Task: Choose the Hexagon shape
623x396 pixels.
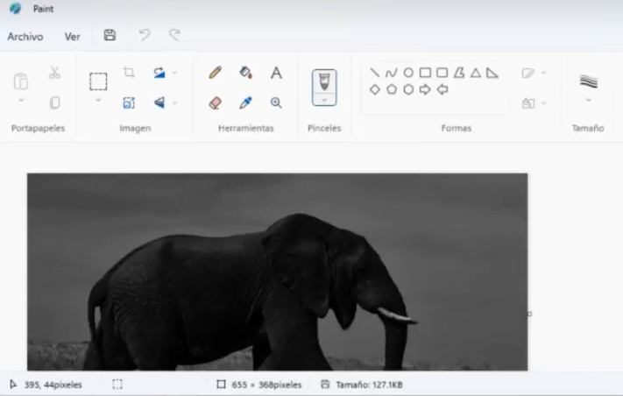Action: pos(408,89)
